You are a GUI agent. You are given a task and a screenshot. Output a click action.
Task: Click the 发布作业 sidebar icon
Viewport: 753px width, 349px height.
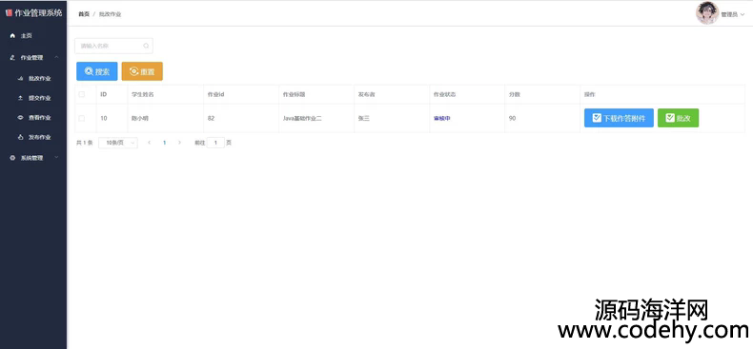click(20, 137)
